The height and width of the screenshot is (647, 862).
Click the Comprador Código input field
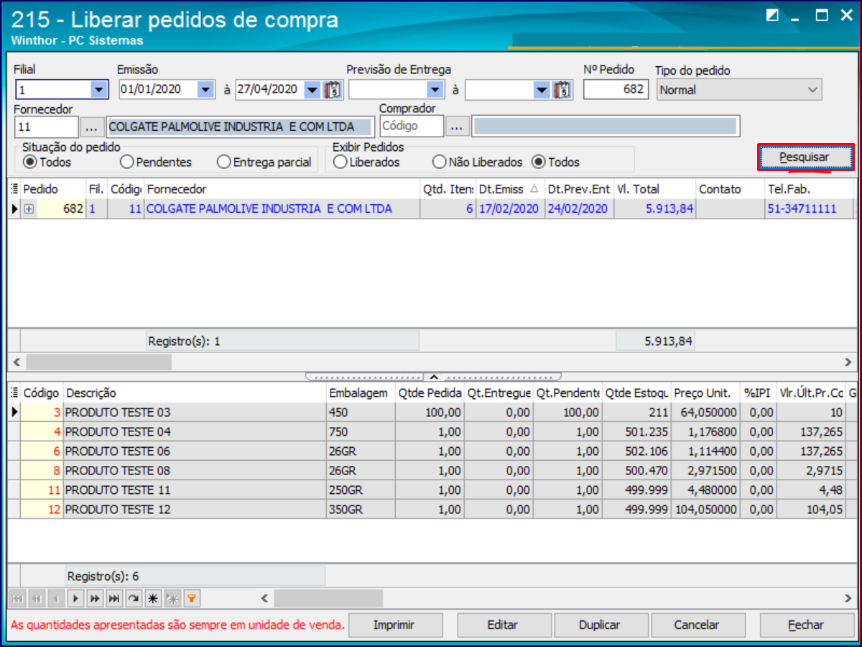pyautogui.click(x=412, y=127)
